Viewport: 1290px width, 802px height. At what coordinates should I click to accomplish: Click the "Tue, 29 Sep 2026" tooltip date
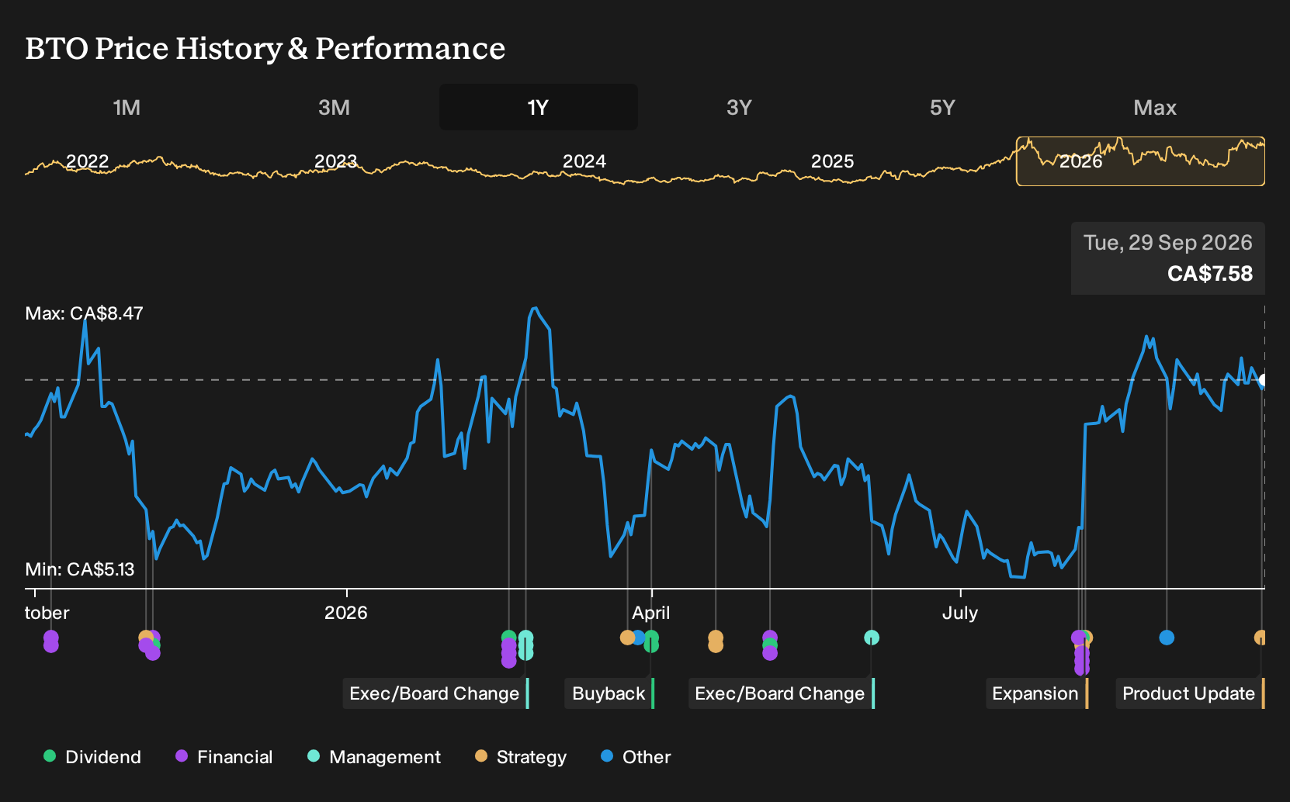(x=1167, y=243)
